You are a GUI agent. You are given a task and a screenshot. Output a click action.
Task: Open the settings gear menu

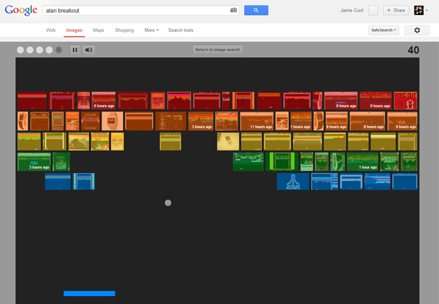tap(417, 30)
